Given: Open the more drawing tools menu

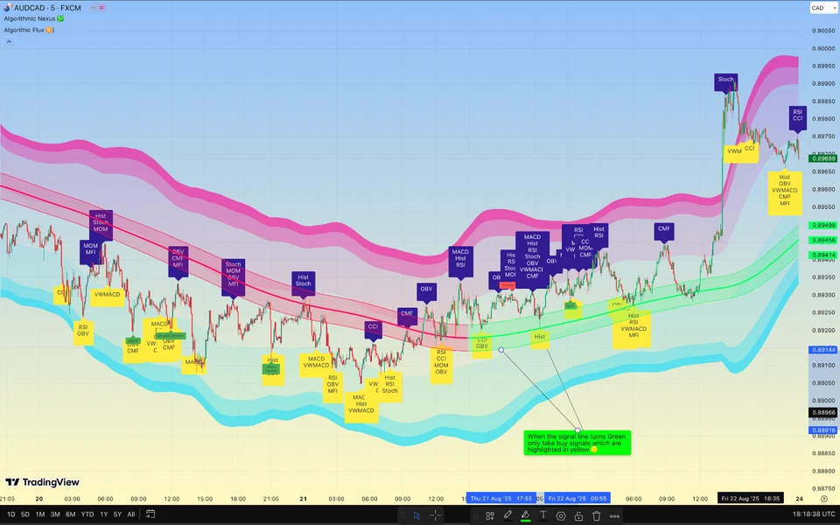Looking at the screenshot, I should click(614, 514).
